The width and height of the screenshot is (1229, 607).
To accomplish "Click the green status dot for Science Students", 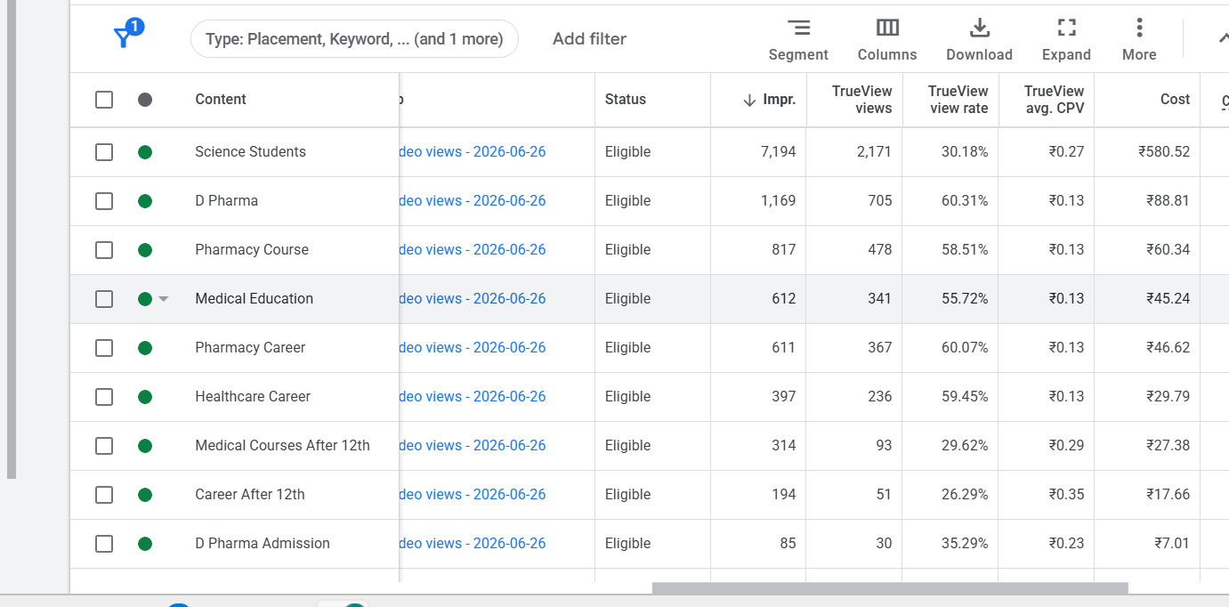I will pyautogui.click(x=145, y=152).
